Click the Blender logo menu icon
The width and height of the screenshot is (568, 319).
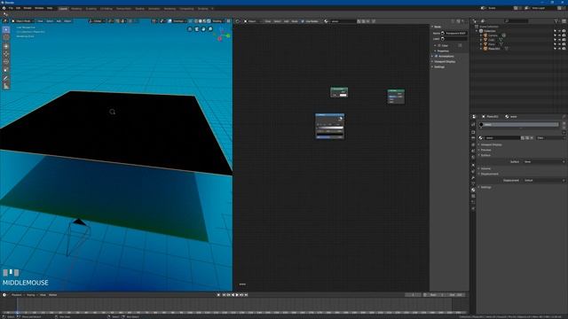tap(4, 8)
